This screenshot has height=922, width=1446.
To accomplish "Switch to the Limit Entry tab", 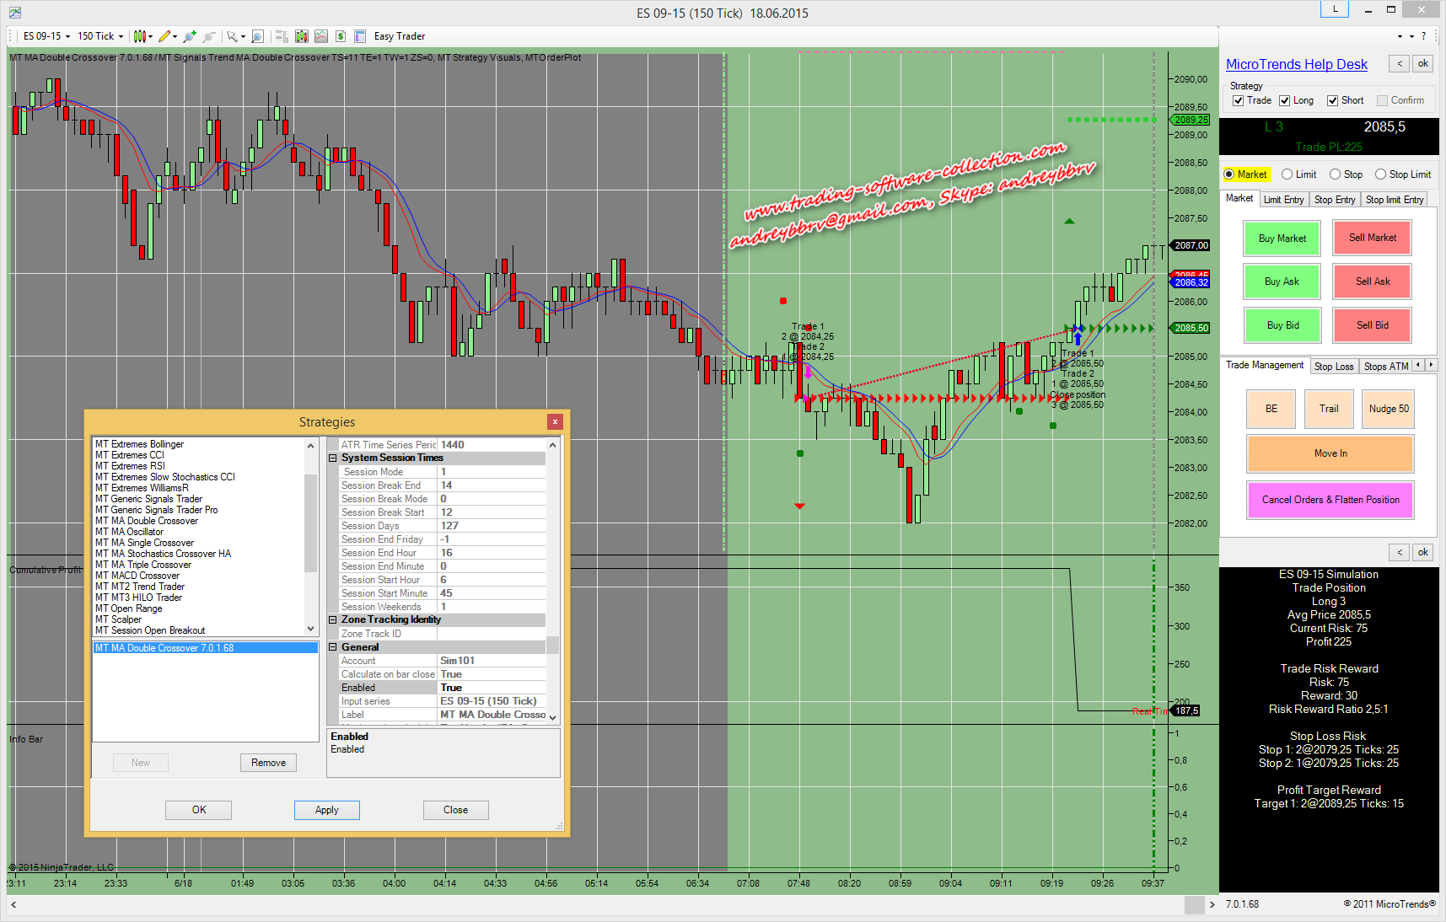I will [x=1283, y=200].
